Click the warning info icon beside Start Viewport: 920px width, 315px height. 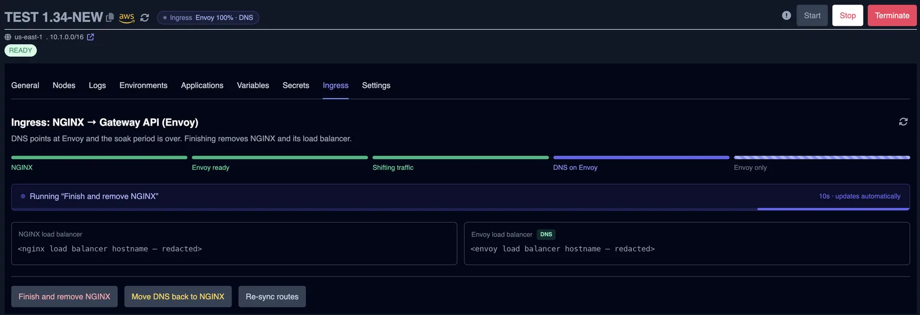[787, 15]
